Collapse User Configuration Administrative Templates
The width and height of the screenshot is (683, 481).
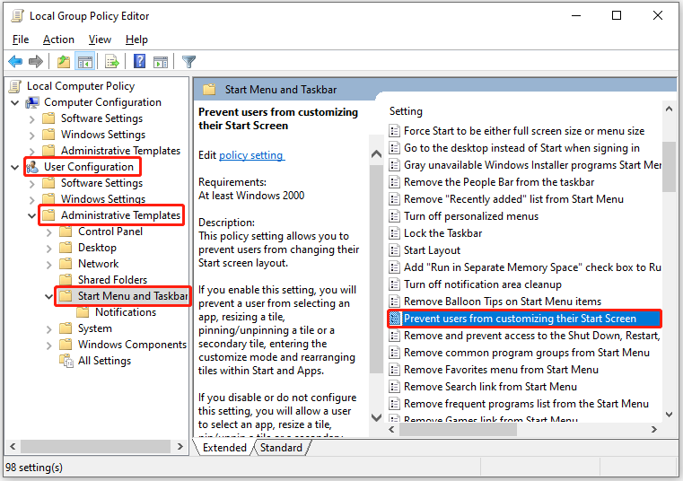click(x=31, y=215)
